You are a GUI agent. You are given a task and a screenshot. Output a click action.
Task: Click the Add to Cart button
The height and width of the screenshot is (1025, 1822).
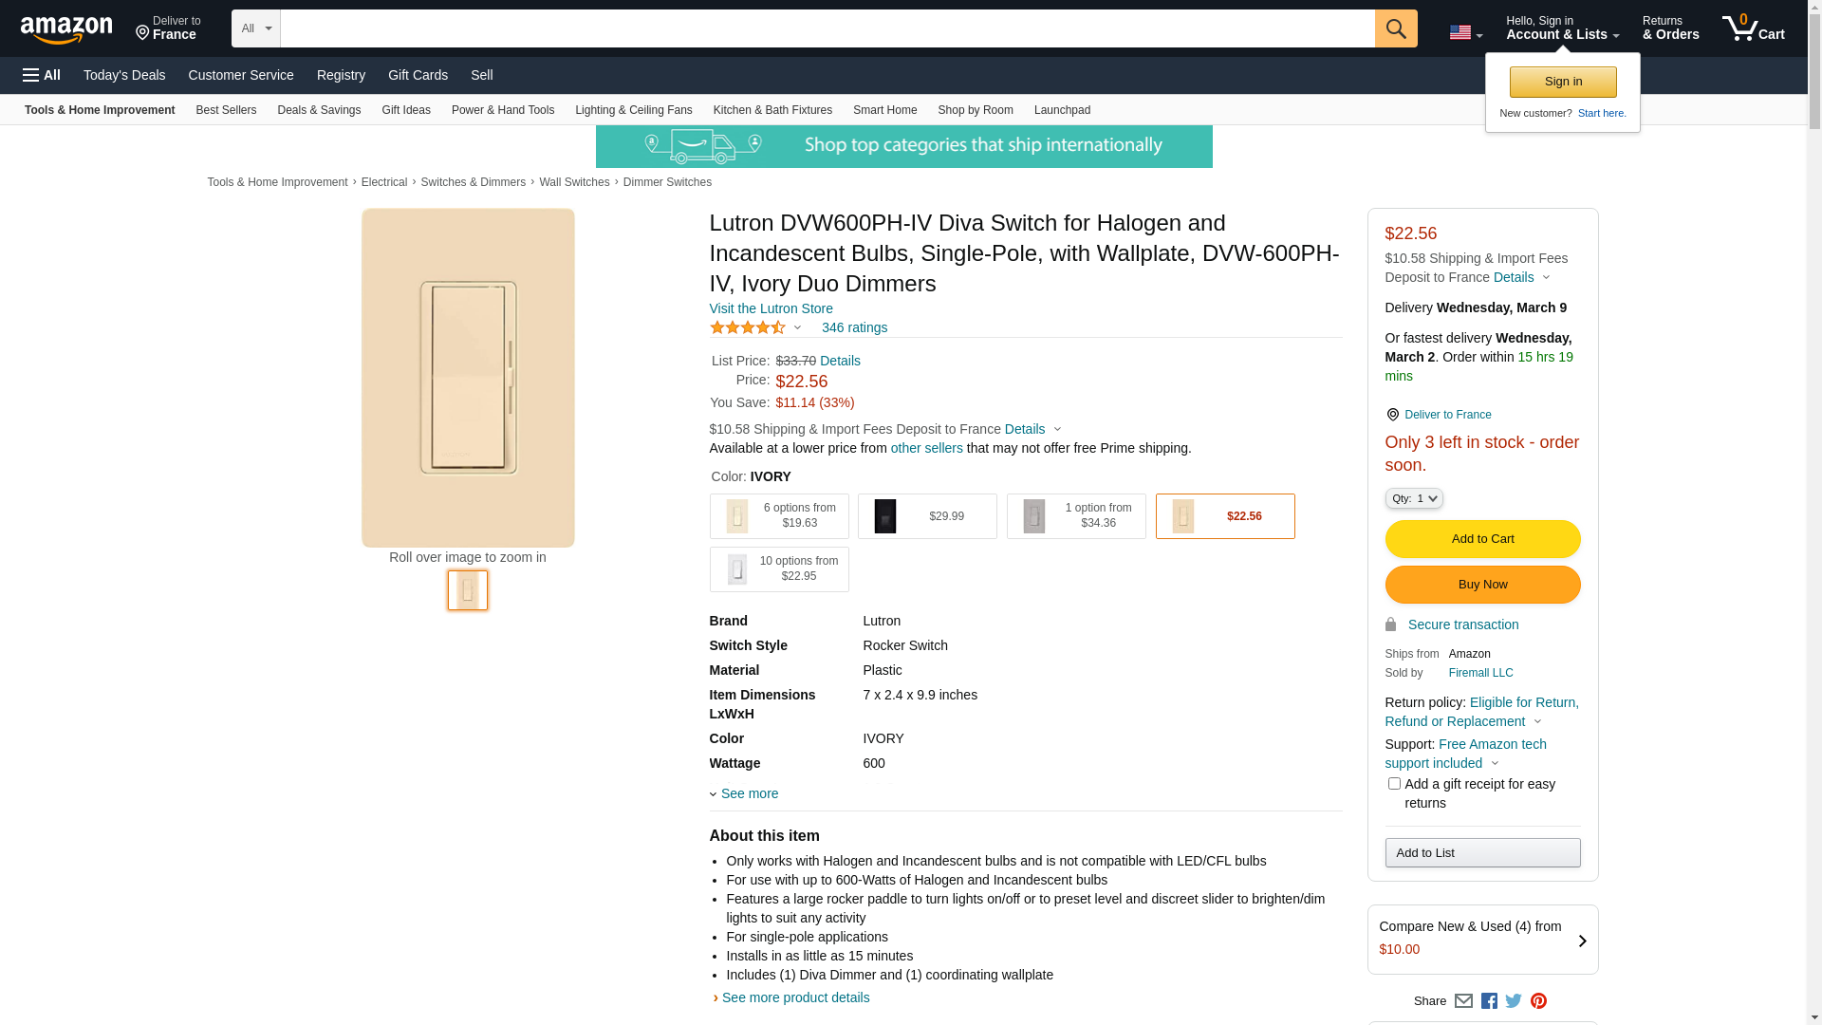click(x=1482, y=539)
